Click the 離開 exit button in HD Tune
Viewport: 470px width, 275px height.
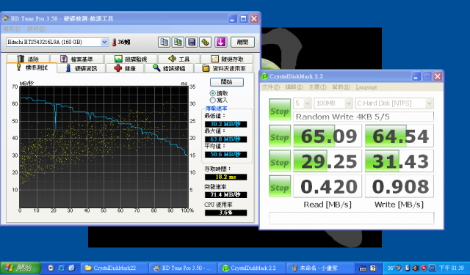[242, 43]
